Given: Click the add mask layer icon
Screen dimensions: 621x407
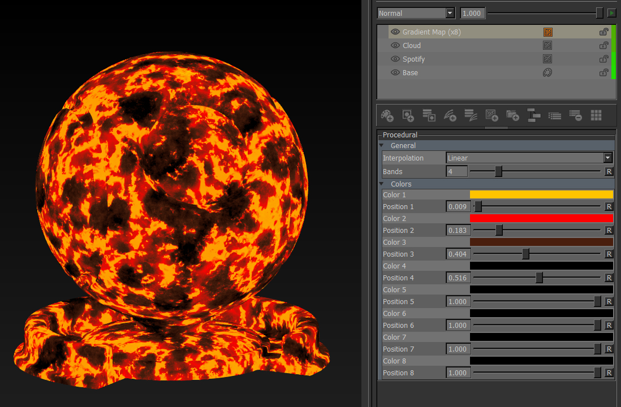Looking at the screenshot, I should coord(408,115).
